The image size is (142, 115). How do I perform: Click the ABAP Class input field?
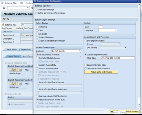tap(118, 58)
